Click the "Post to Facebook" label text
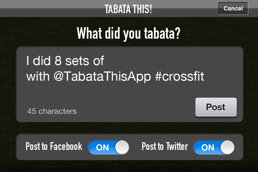This screenshot has width=258, height=172. tap(54, 146)
